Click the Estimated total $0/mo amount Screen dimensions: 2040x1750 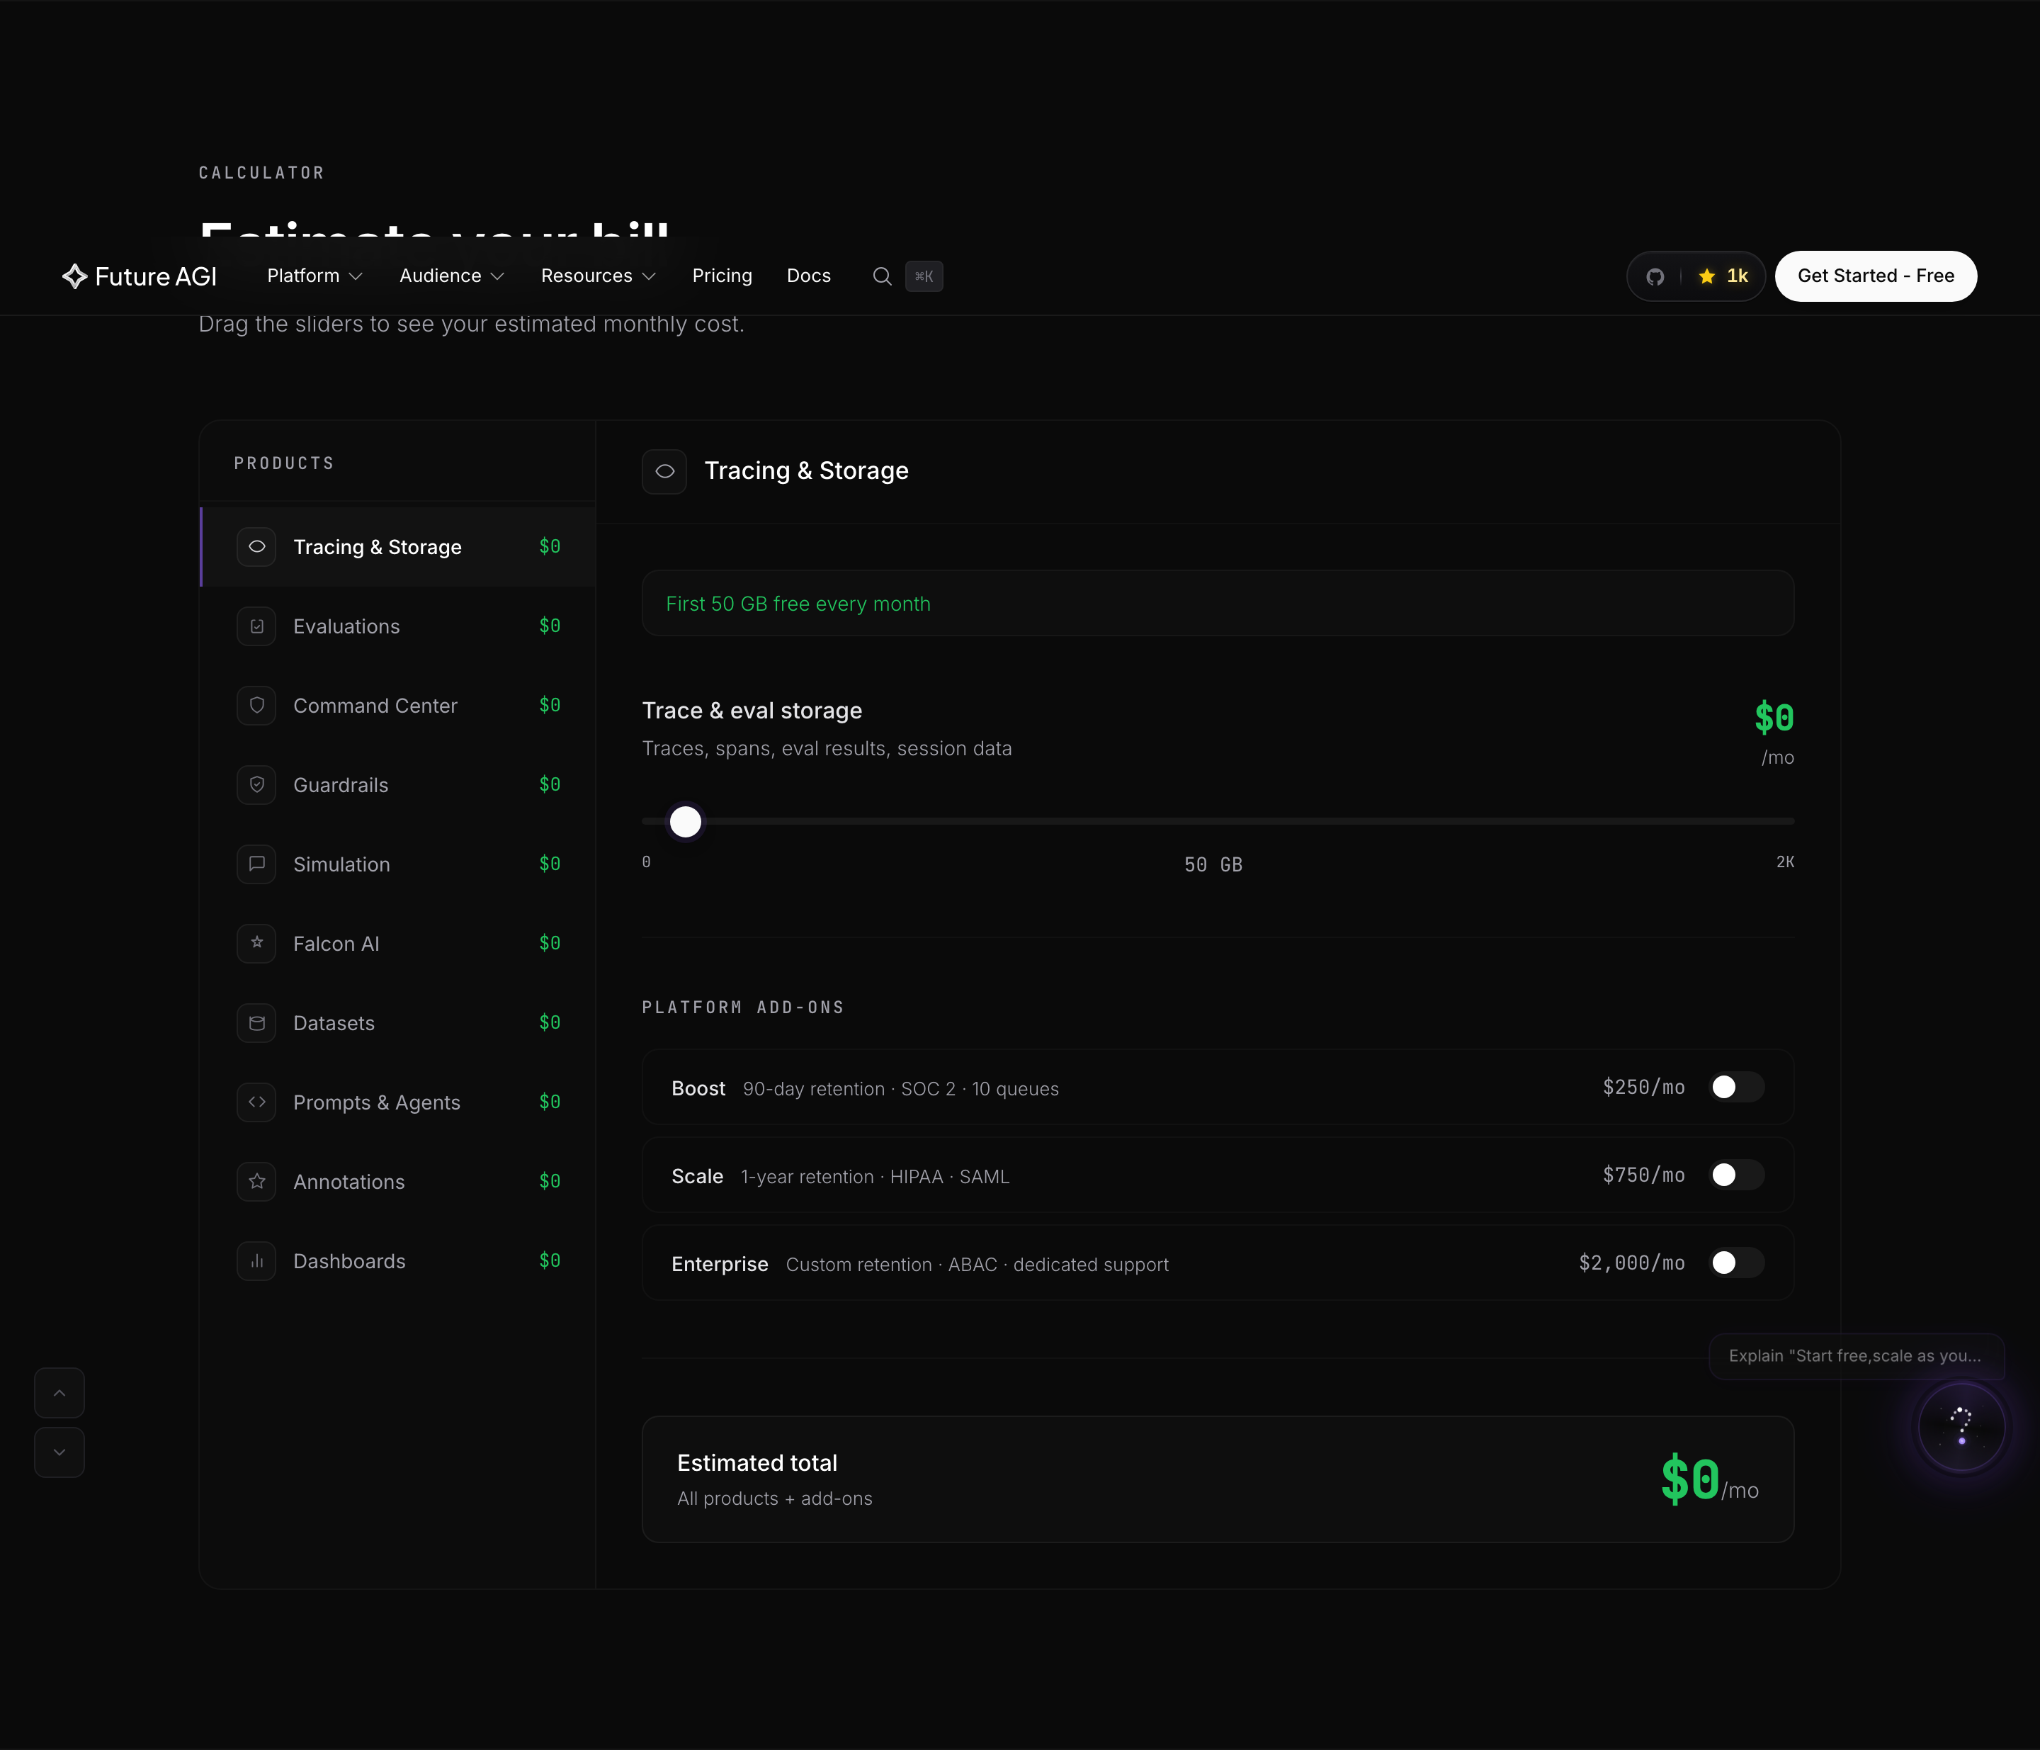coord(1709,1480)
